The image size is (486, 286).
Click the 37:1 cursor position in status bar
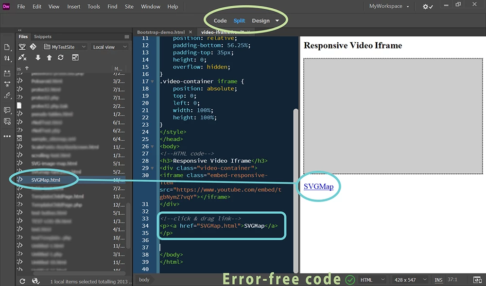tap(452, 280)
